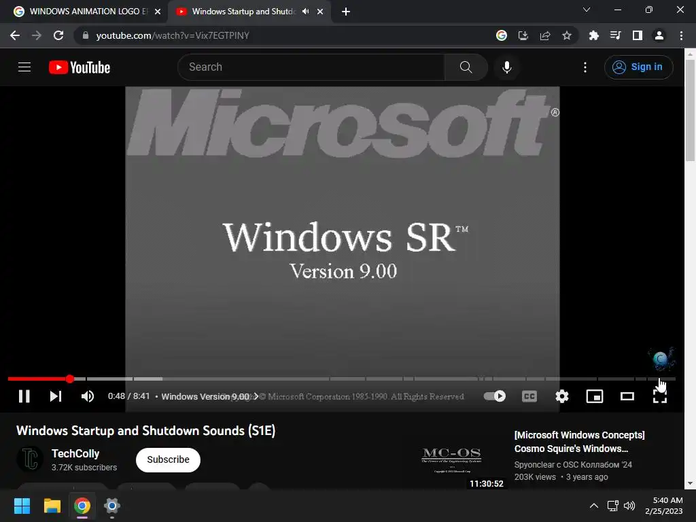
Task: Open the Extensions puzzle menu
Action: (593, 35)
